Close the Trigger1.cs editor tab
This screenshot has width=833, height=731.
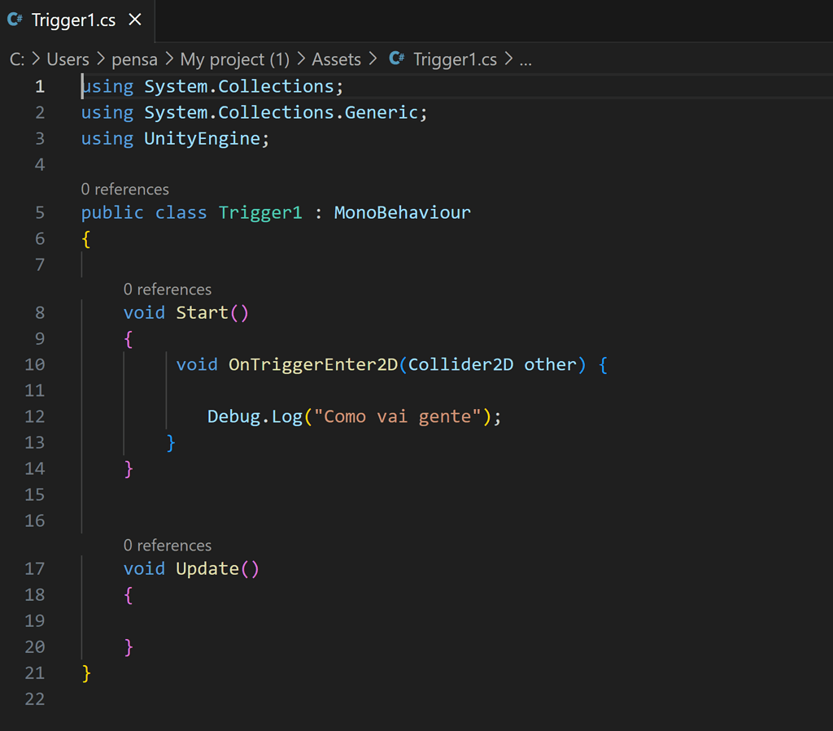[x=134, y=20]
